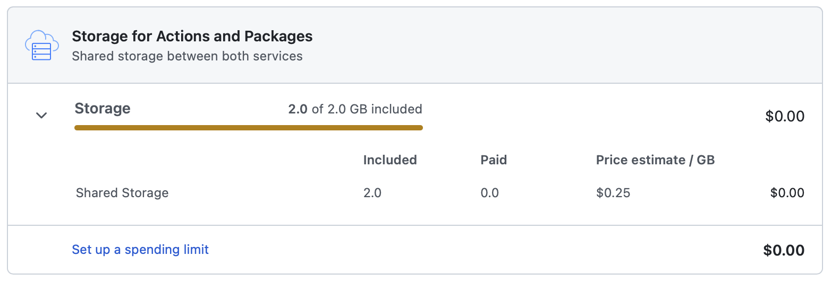
Task: Select the Storage for Actions and Packages heading
Action: tap(192, 36)
